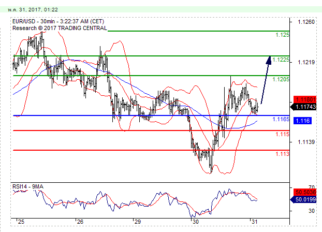
Task: Click the blue upward forecast arrow
Action: pos(265,79)
